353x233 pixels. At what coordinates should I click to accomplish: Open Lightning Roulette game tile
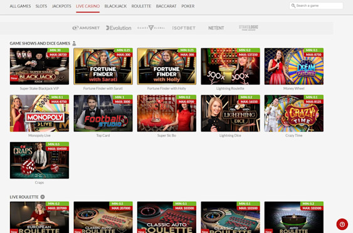click(230, 66)
